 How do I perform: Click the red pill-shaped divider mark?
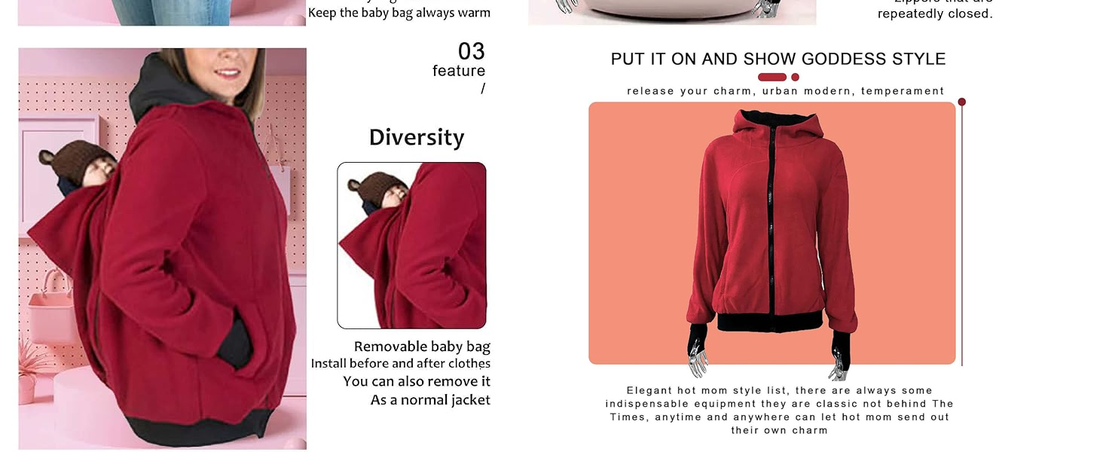coord(772,77)
